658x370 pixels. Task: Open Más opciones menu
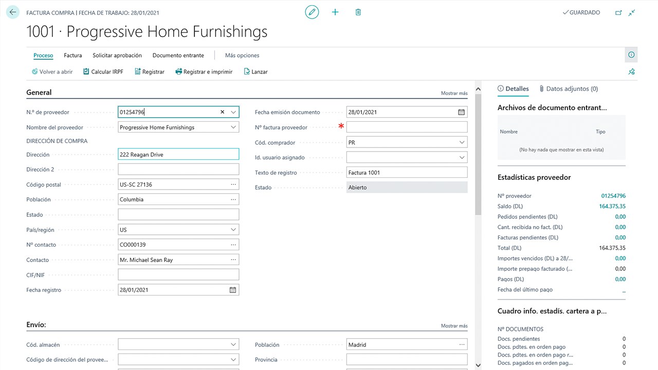click(x=242, y=55)
